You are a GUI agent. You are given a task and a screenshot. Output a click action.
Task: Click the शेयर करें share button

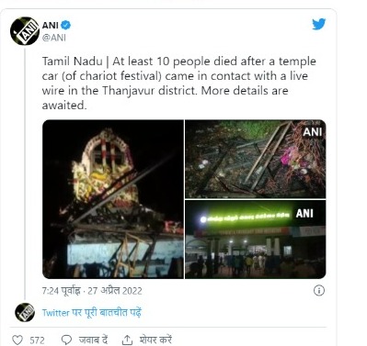[x=155, y=340]
